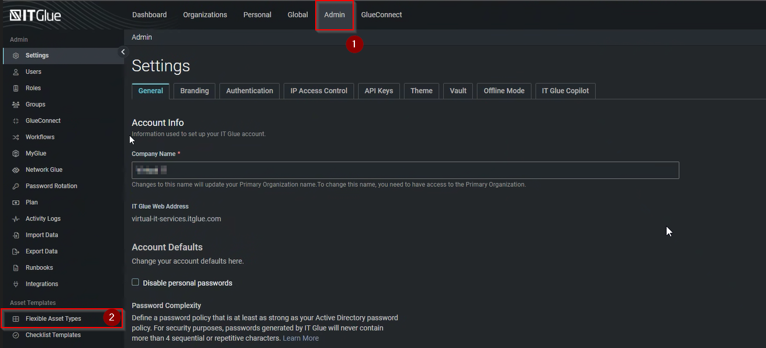Open the Admin menu
This screenshot has height=348, width=766.
coord(334,15)
